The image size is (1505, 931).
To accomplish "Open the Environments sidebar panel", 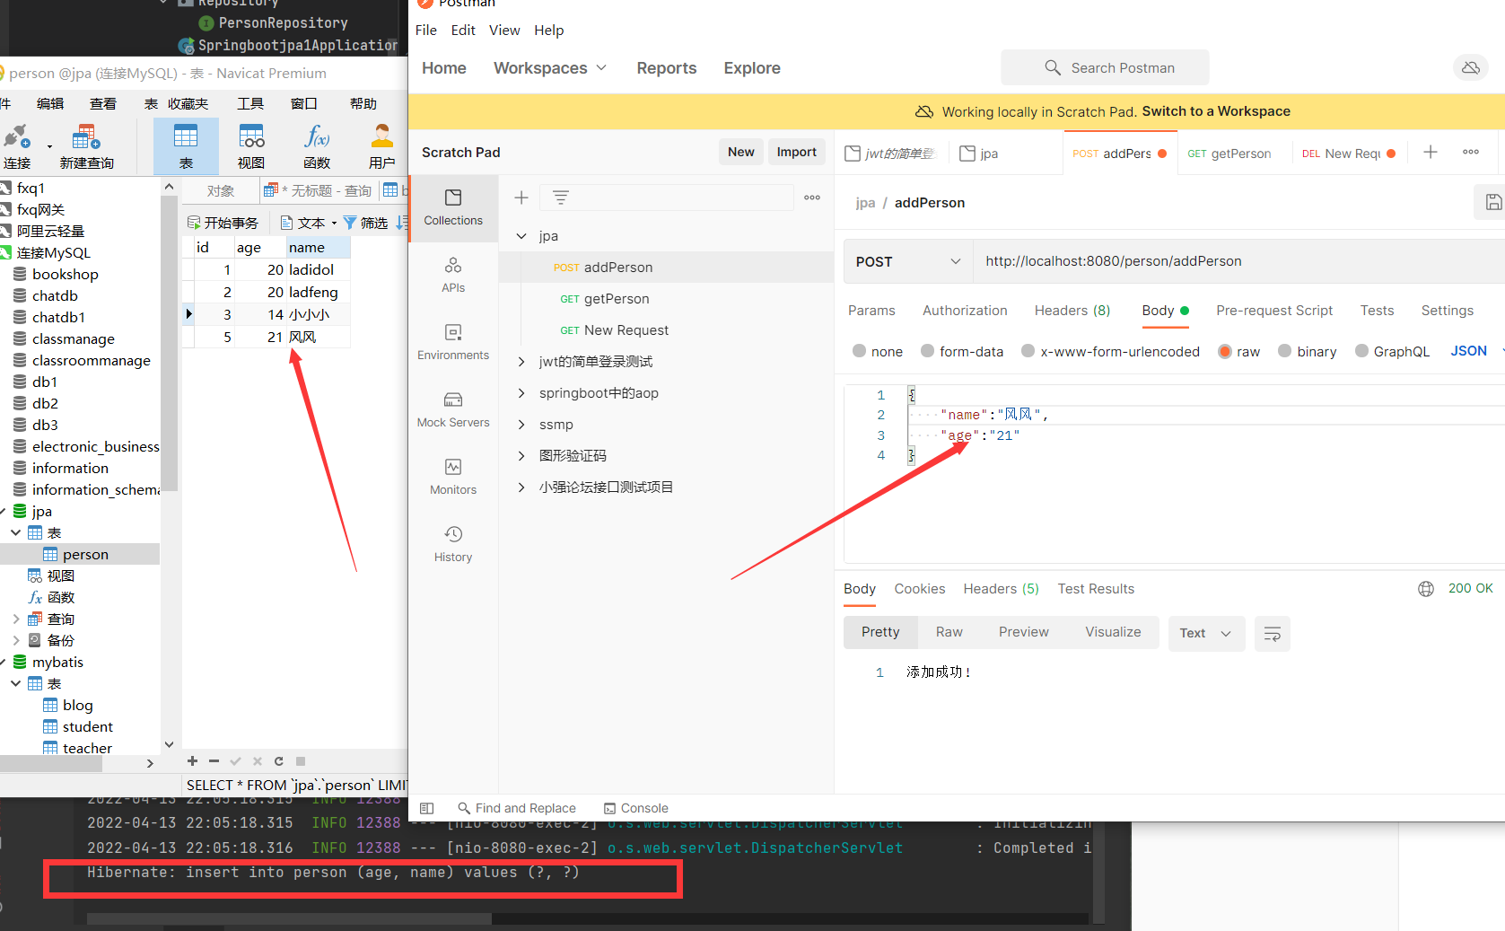I will tap(453, 342).
